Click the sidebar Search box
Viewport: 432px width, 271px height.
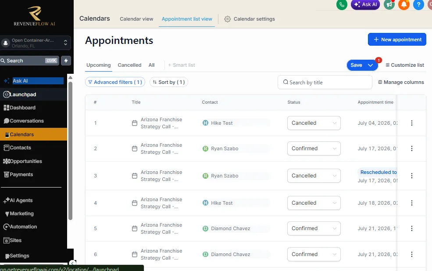coord(29,61)
